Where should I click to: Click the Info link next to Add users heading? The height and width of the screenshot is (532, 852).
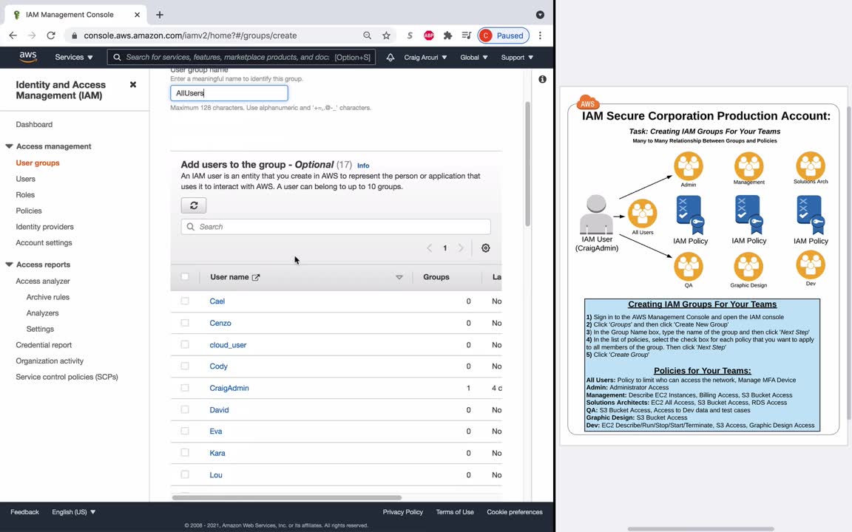point(364,166)
